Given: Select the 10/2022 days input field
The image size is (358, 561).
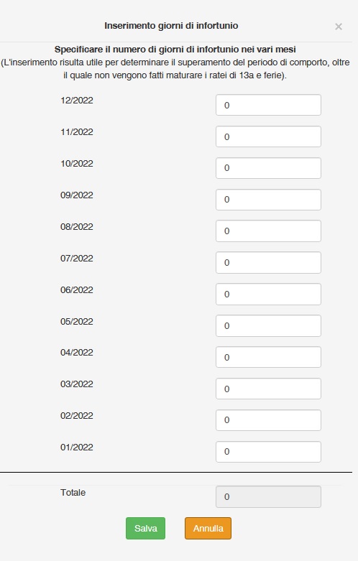Looking at the screenshot, I should [x=268, y=168].
